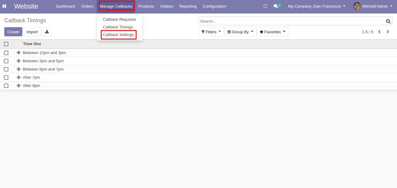Open the activities clock icon

point(265,6)
